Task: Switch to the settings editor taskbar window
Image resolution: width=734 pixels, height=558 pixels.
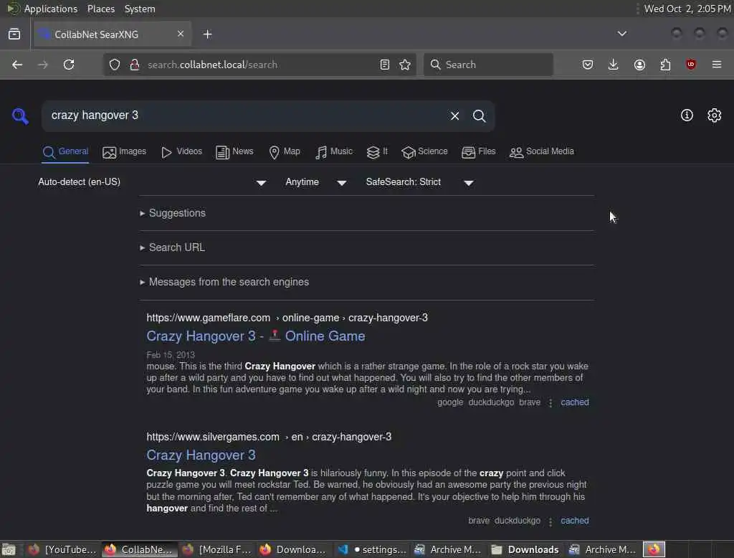Action: [x=373, y=549]
